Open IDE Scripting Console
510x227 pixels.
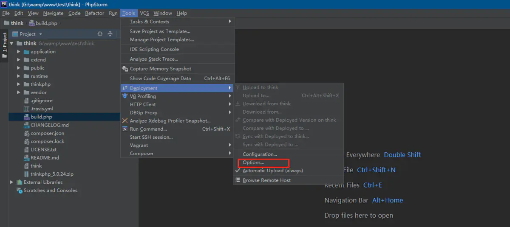pos(154,49)
